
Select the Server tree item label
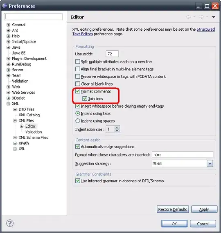coord(18,70)
